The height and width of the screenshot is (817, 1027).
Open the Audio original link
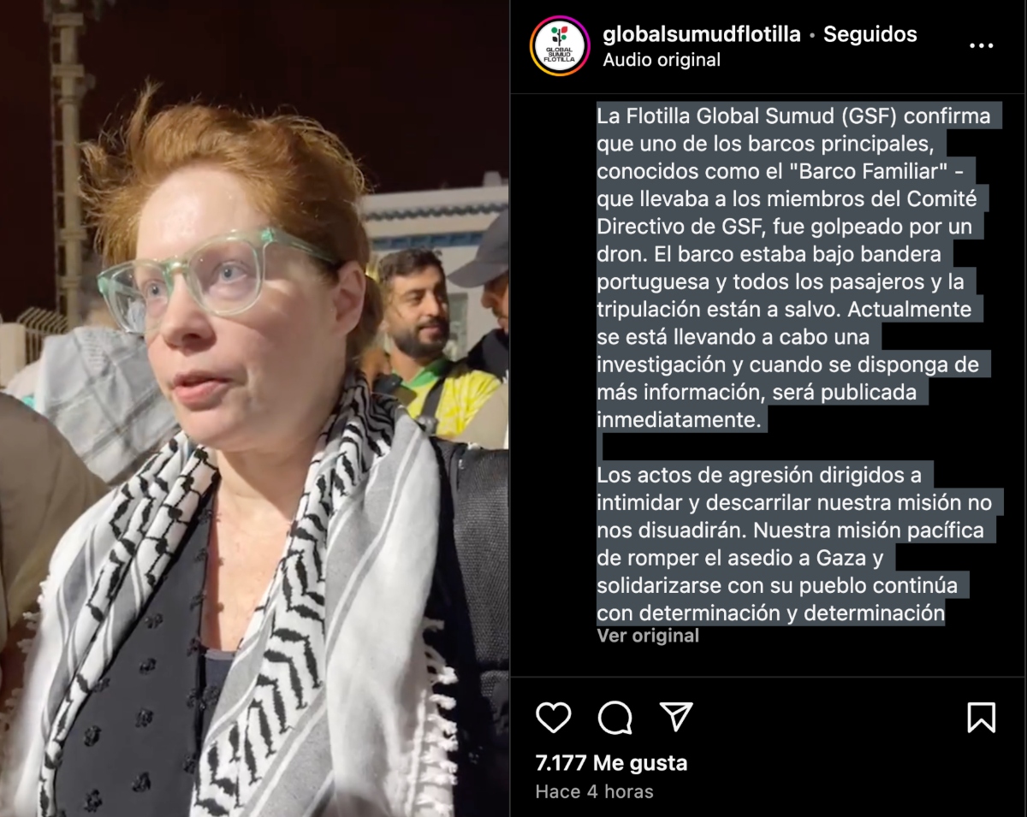coord(662,60)
